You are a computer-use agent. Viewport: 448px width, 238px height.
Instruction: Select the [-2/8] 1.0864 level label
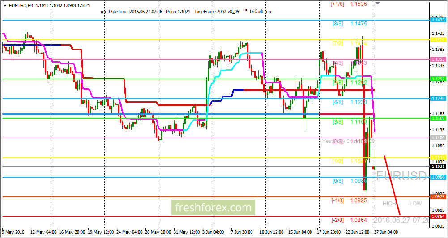[x=349, y=220]
